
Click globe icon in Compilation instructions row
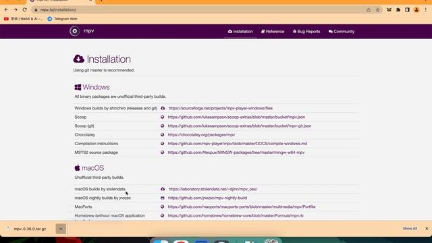(x=162, y=144)
